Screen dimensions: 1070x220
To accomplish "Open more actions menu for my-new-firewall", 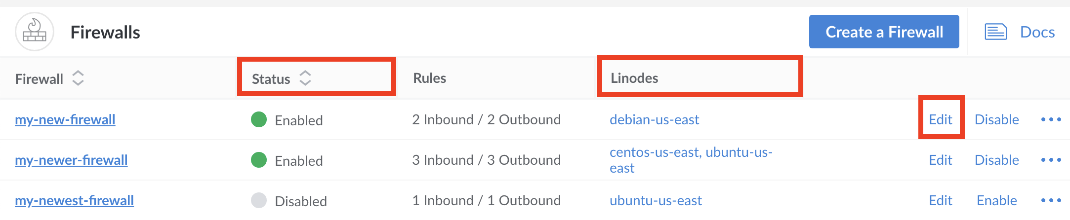I will [1051, 119].
